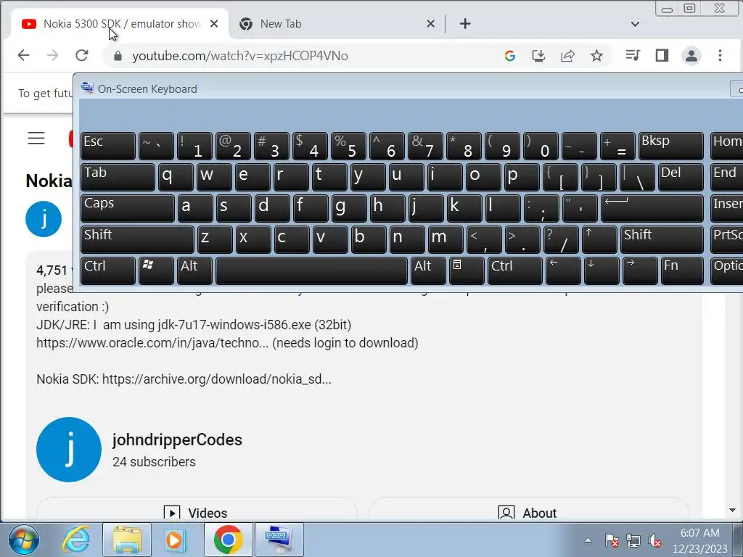Show hidden tray icons arrow
This screenshot has height=557, width=743.
tap(588, 540)
